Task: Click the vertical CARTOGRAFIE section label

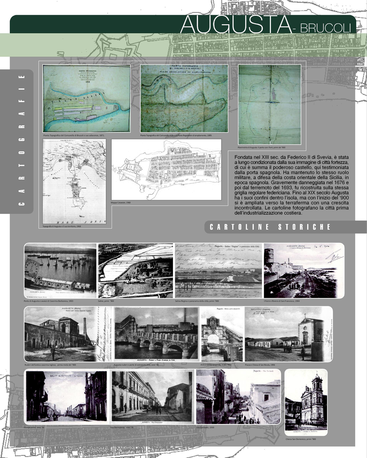Action: [x=21, y=140]
